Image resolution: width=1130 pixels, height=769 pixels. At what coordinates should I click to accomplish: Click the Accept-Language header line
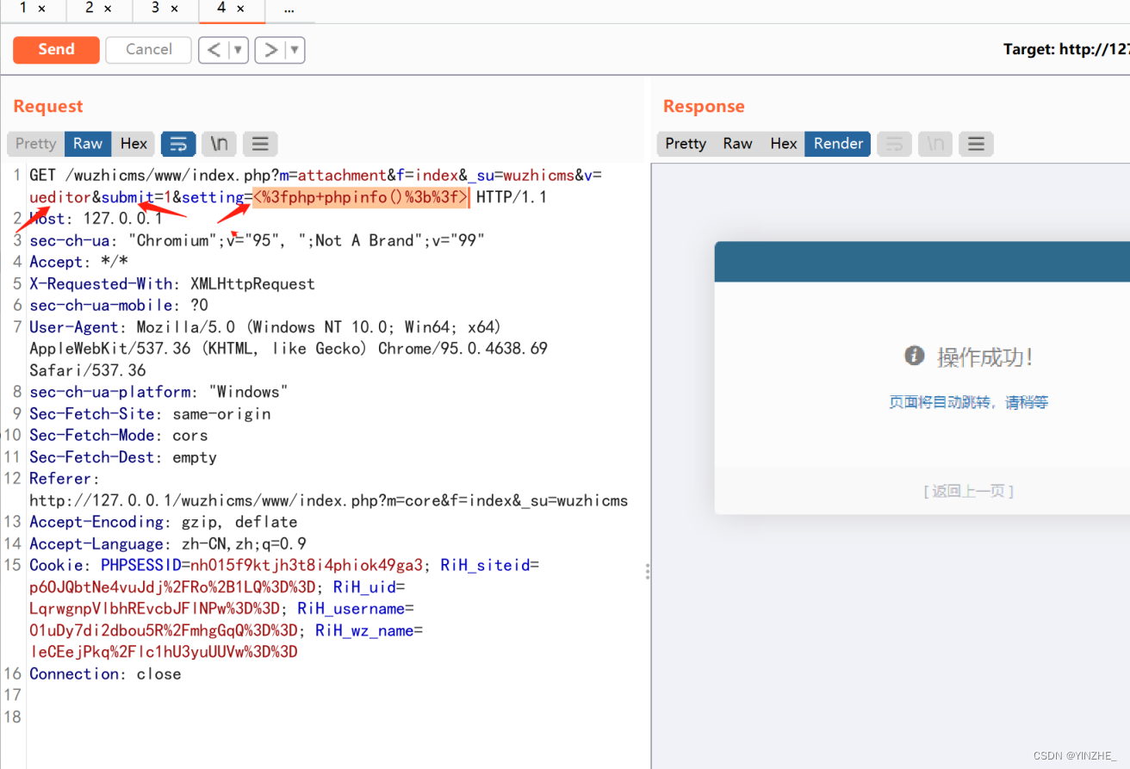168,544
